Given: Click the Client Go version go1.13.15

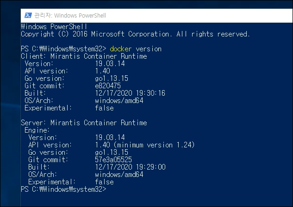Looking at the screenshot, I should point(112,79).
